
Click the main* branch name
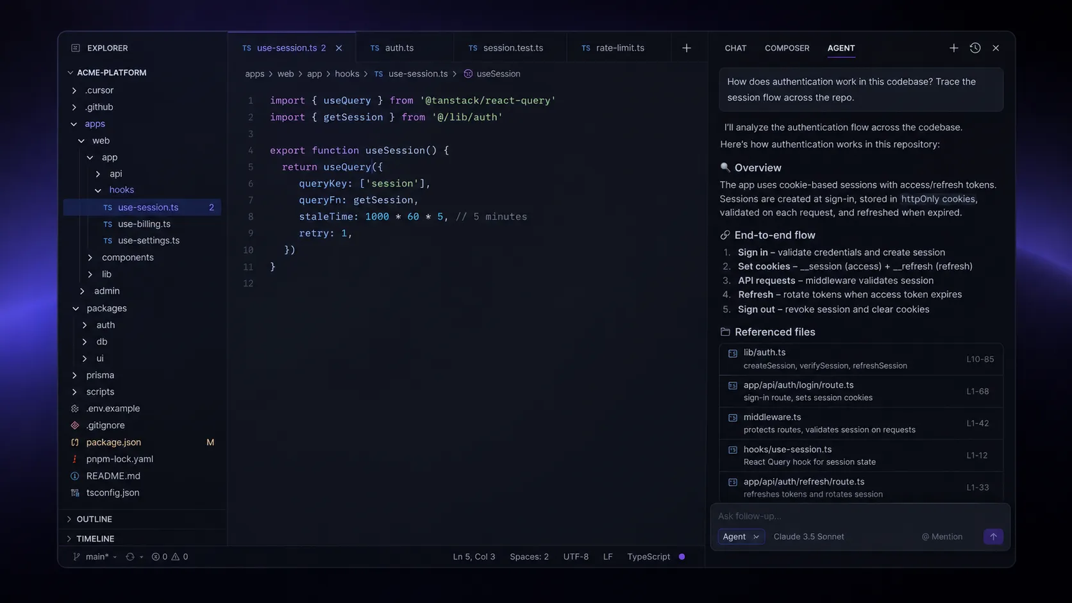tap(97, 557)
